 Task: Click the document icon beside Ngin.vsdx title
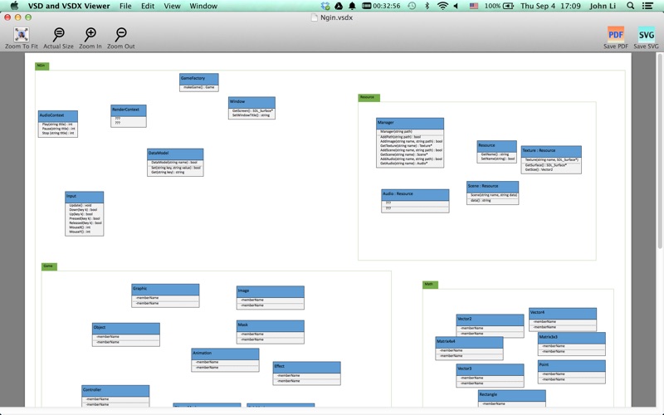(315, 17)
